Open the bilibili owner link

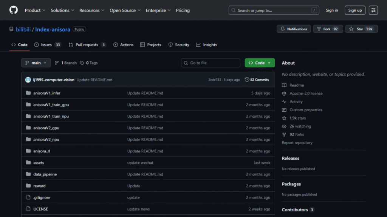coord(23,29)
